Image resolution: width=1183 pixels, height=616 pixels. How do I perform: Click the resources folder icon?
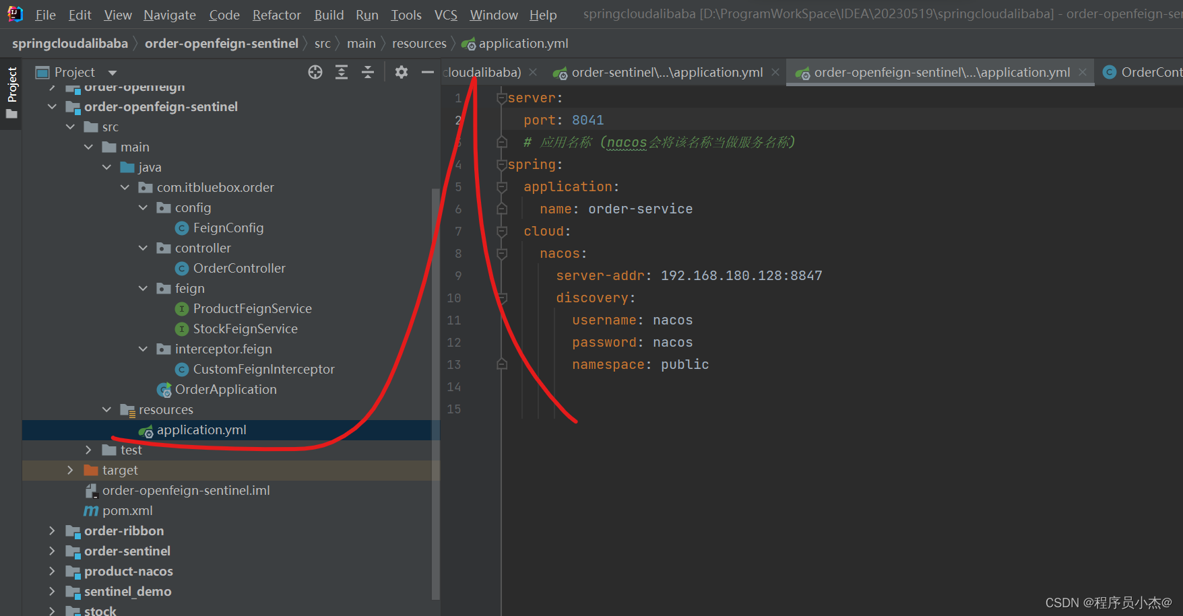tap(127, 410)
